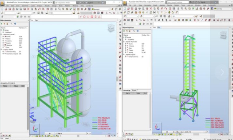
Task: Switch to the Plan tab in right window
Action: (x=159, y=28)
